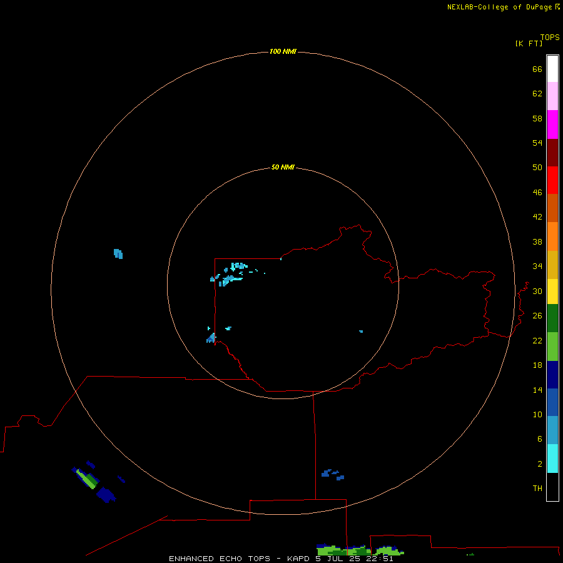Click the '66' legend value label
Viewport: 563px width, 563px height.
click(537, 69)
